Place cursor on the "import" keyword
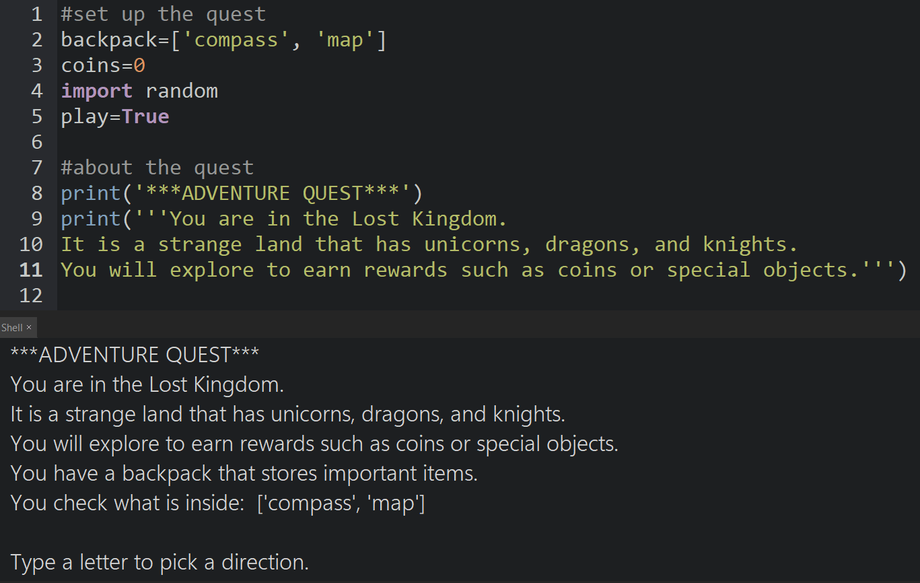This screenshot has width=920, height=583. 96,91
